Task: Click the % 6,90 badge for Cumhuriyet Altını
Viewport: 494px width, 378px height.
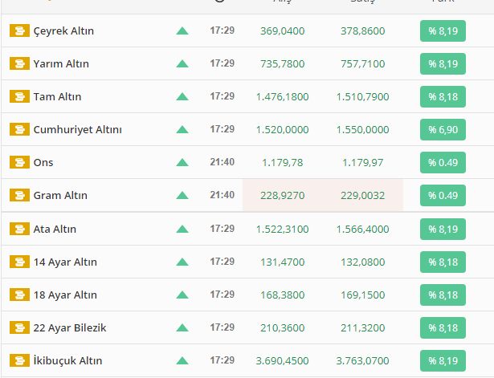Action: (443, 130)
